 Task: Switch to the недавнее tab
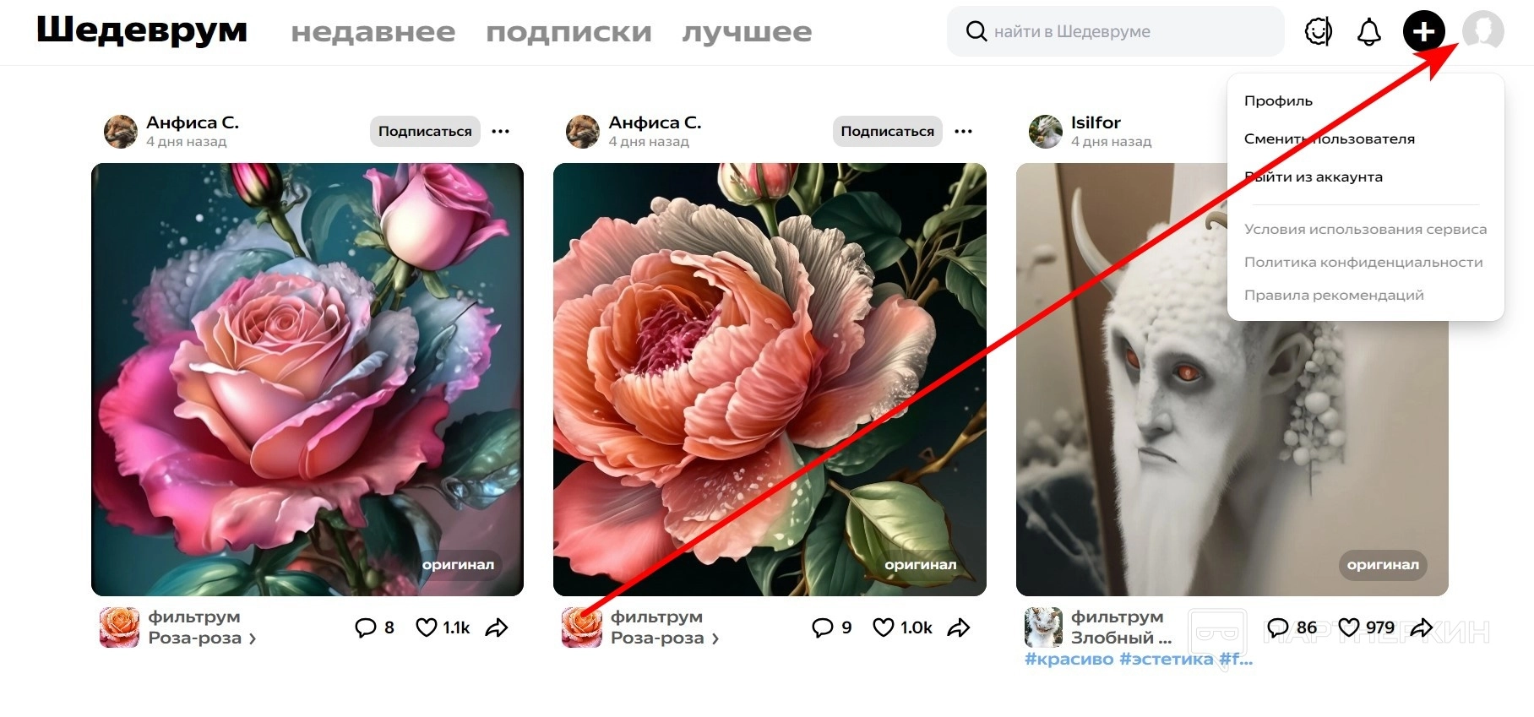coord(373,32)
